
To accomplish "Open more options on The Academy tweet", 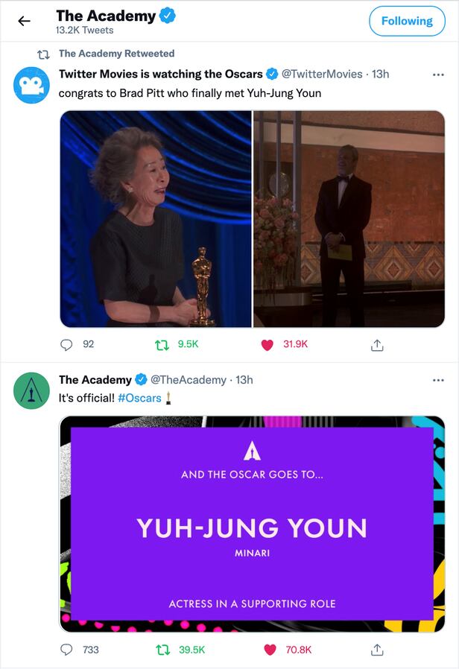I will tap(438, 380).
